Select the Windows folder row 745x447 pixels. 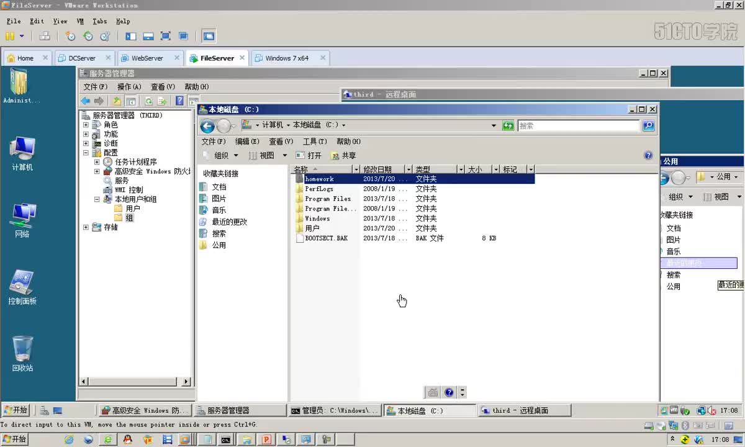[317, 219]
